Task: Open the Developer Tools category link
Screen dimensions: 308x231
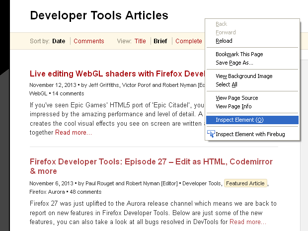Action: point(202,183)
